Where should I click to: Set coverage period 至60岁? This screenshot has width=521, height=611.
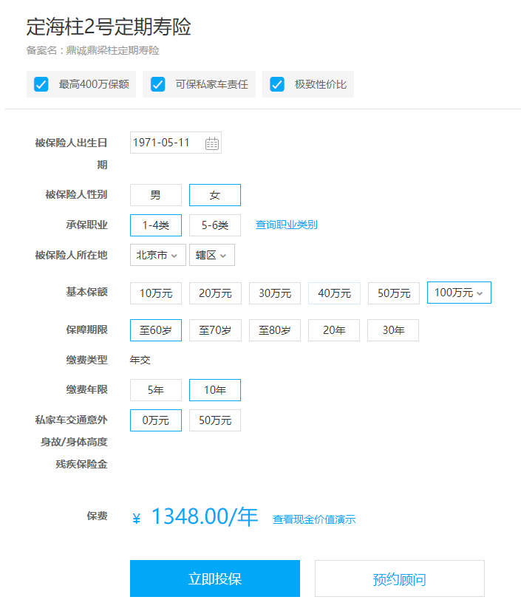pos(156,330)
